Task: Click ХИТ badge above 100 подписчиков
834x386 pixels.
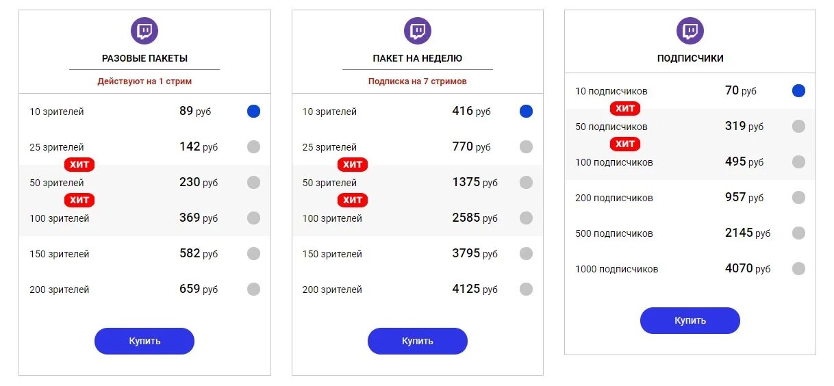Action: [625, 144]
